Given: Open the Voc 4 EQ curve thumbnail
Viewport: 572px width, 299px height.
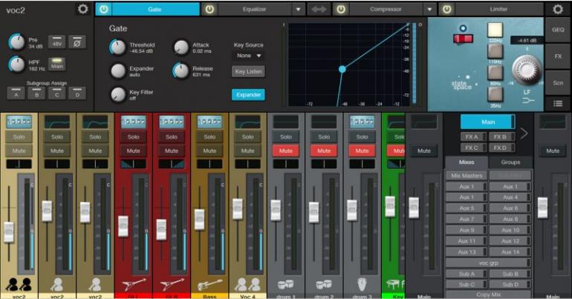Looking at the screenshot, I should point(247,122).
